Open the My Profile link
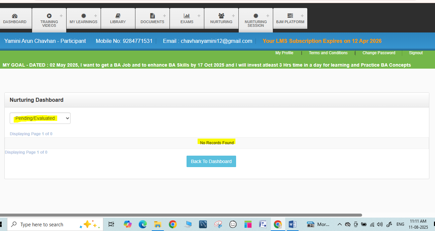The image size is (435, 231). click(284, 53)
